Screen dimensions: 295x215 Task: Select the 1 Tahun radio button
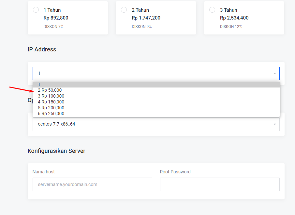[36, 10]
